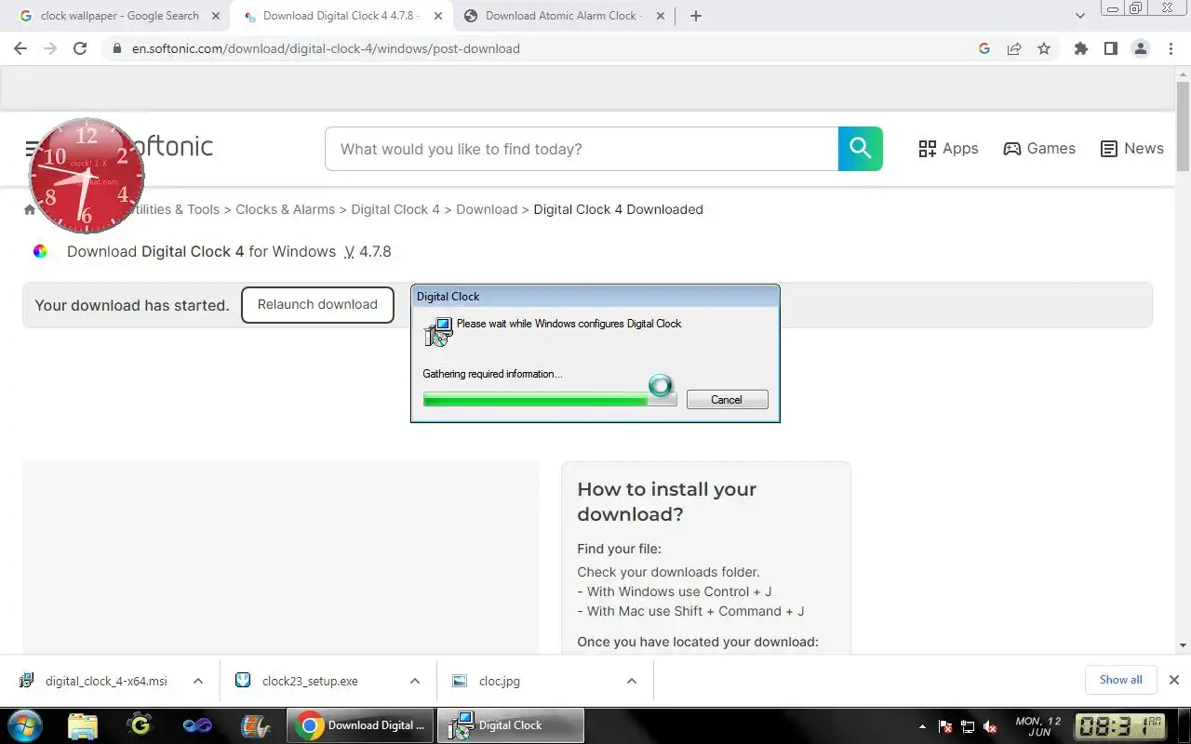Expand cloc.jpg download options
1191x744 pixels.
pos(632,681)
